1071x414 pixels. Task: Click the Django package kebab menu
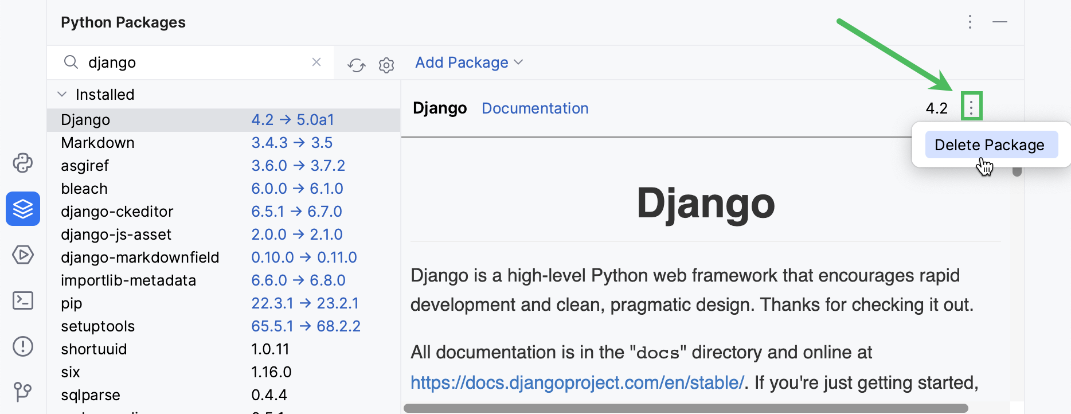(x=971, y=106)
